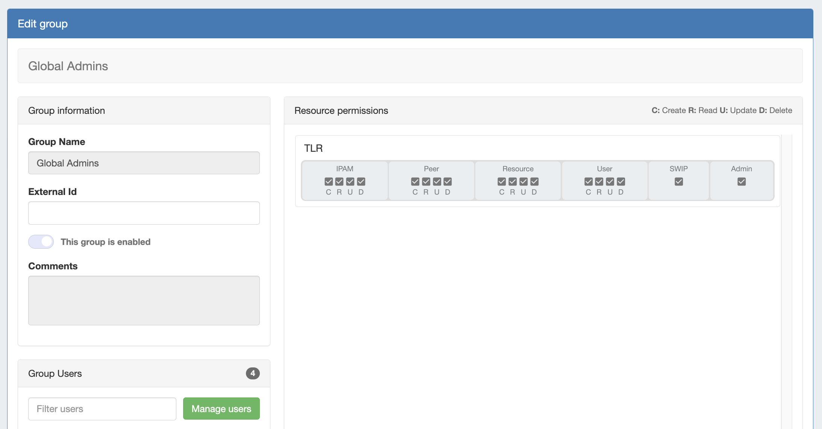Viewport: 822px width, 429px height.
Task: Uncheck Resource Delete permission checkbox
Action: pos(534,182)
